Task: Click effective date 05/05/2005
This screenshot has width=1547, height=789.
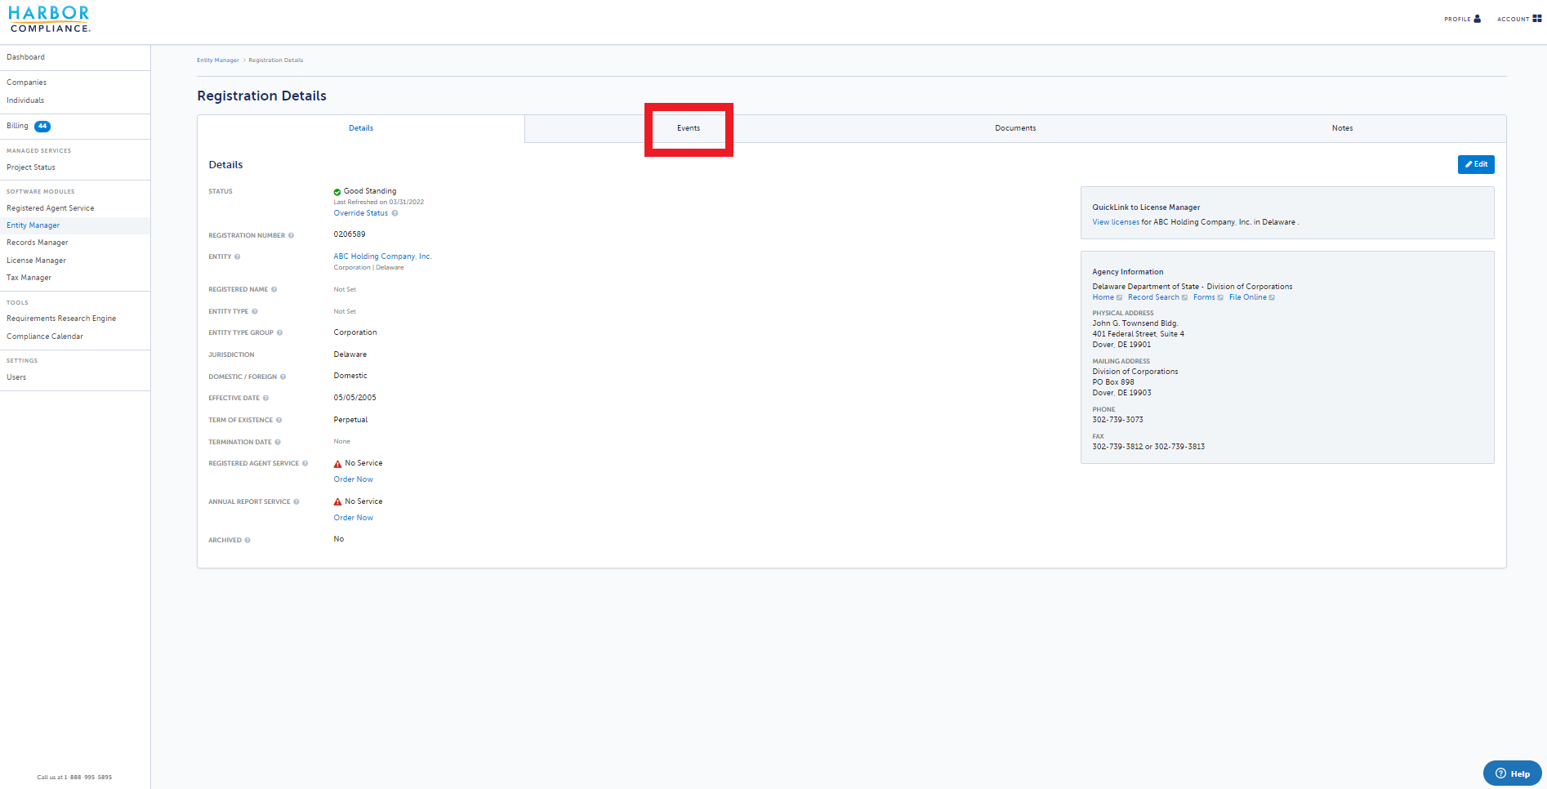Action: 354,398
